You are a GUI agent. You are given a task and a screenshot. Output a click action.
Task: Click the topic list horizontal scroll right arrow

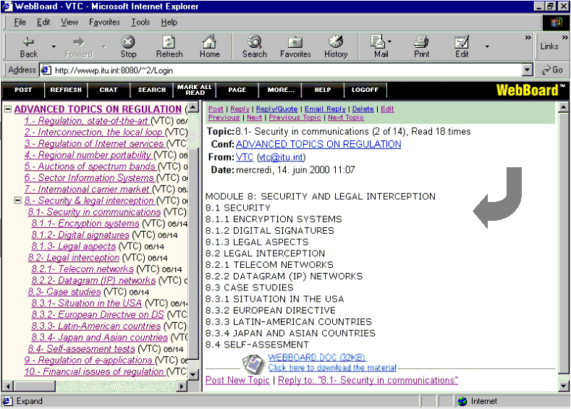pos(182,386)
